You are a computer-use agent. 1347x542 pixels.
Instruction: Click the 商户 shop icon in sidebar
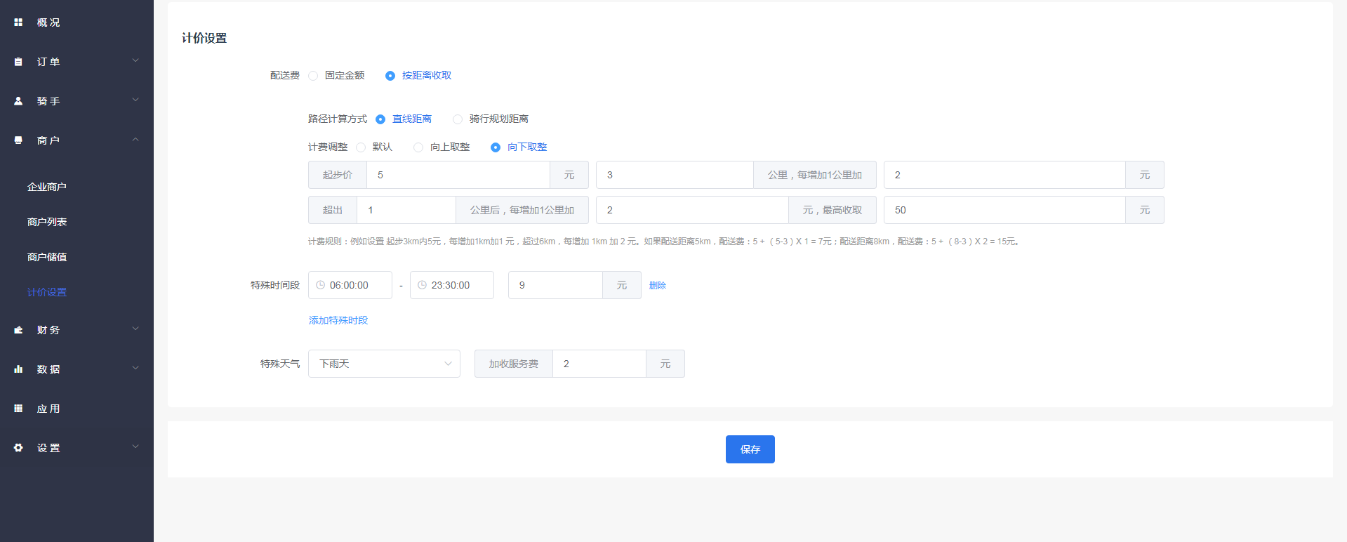(x=18, y=140)
